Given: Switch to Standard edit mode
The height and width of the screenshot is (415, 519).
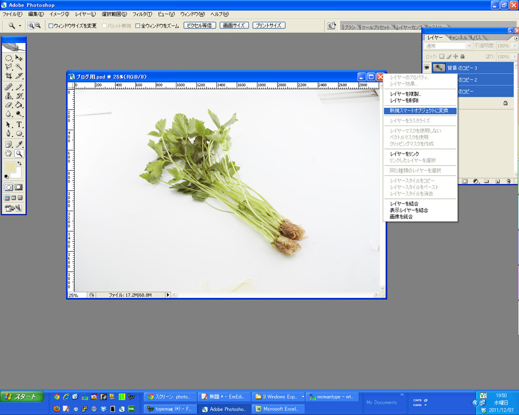Looking at the screenshot, I should click(9, 187).
